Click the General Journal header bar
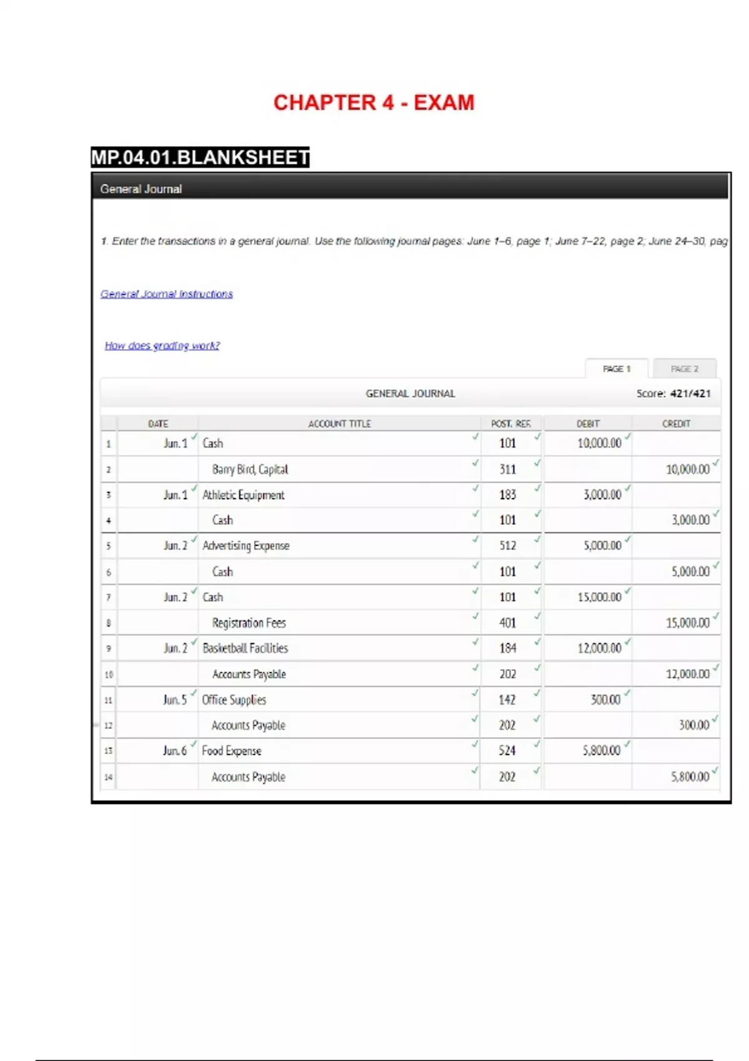The image size is (749, 1061). [x=411, y=188]
